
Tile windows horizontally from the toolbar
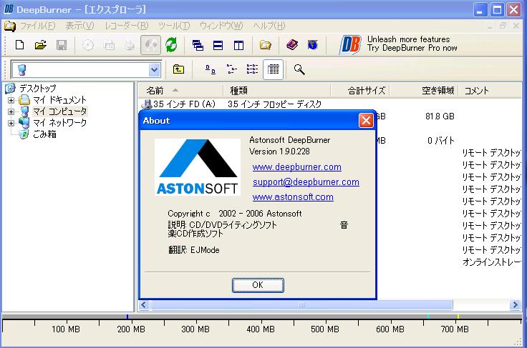point(218,45)
